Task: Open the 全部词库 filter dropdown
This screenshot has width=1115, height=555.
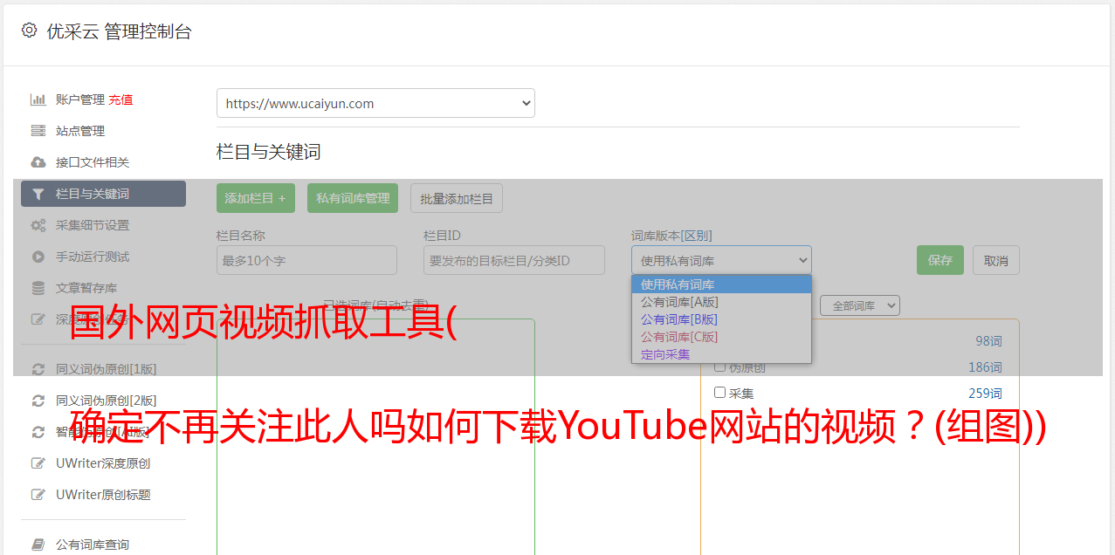Action: pyautogui.click(x=859, y=305)
